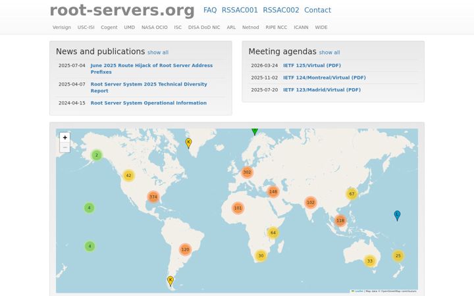Select the yellow K marker near Greenland
Viewport: 474px width, 296px height.
point(189,143)
